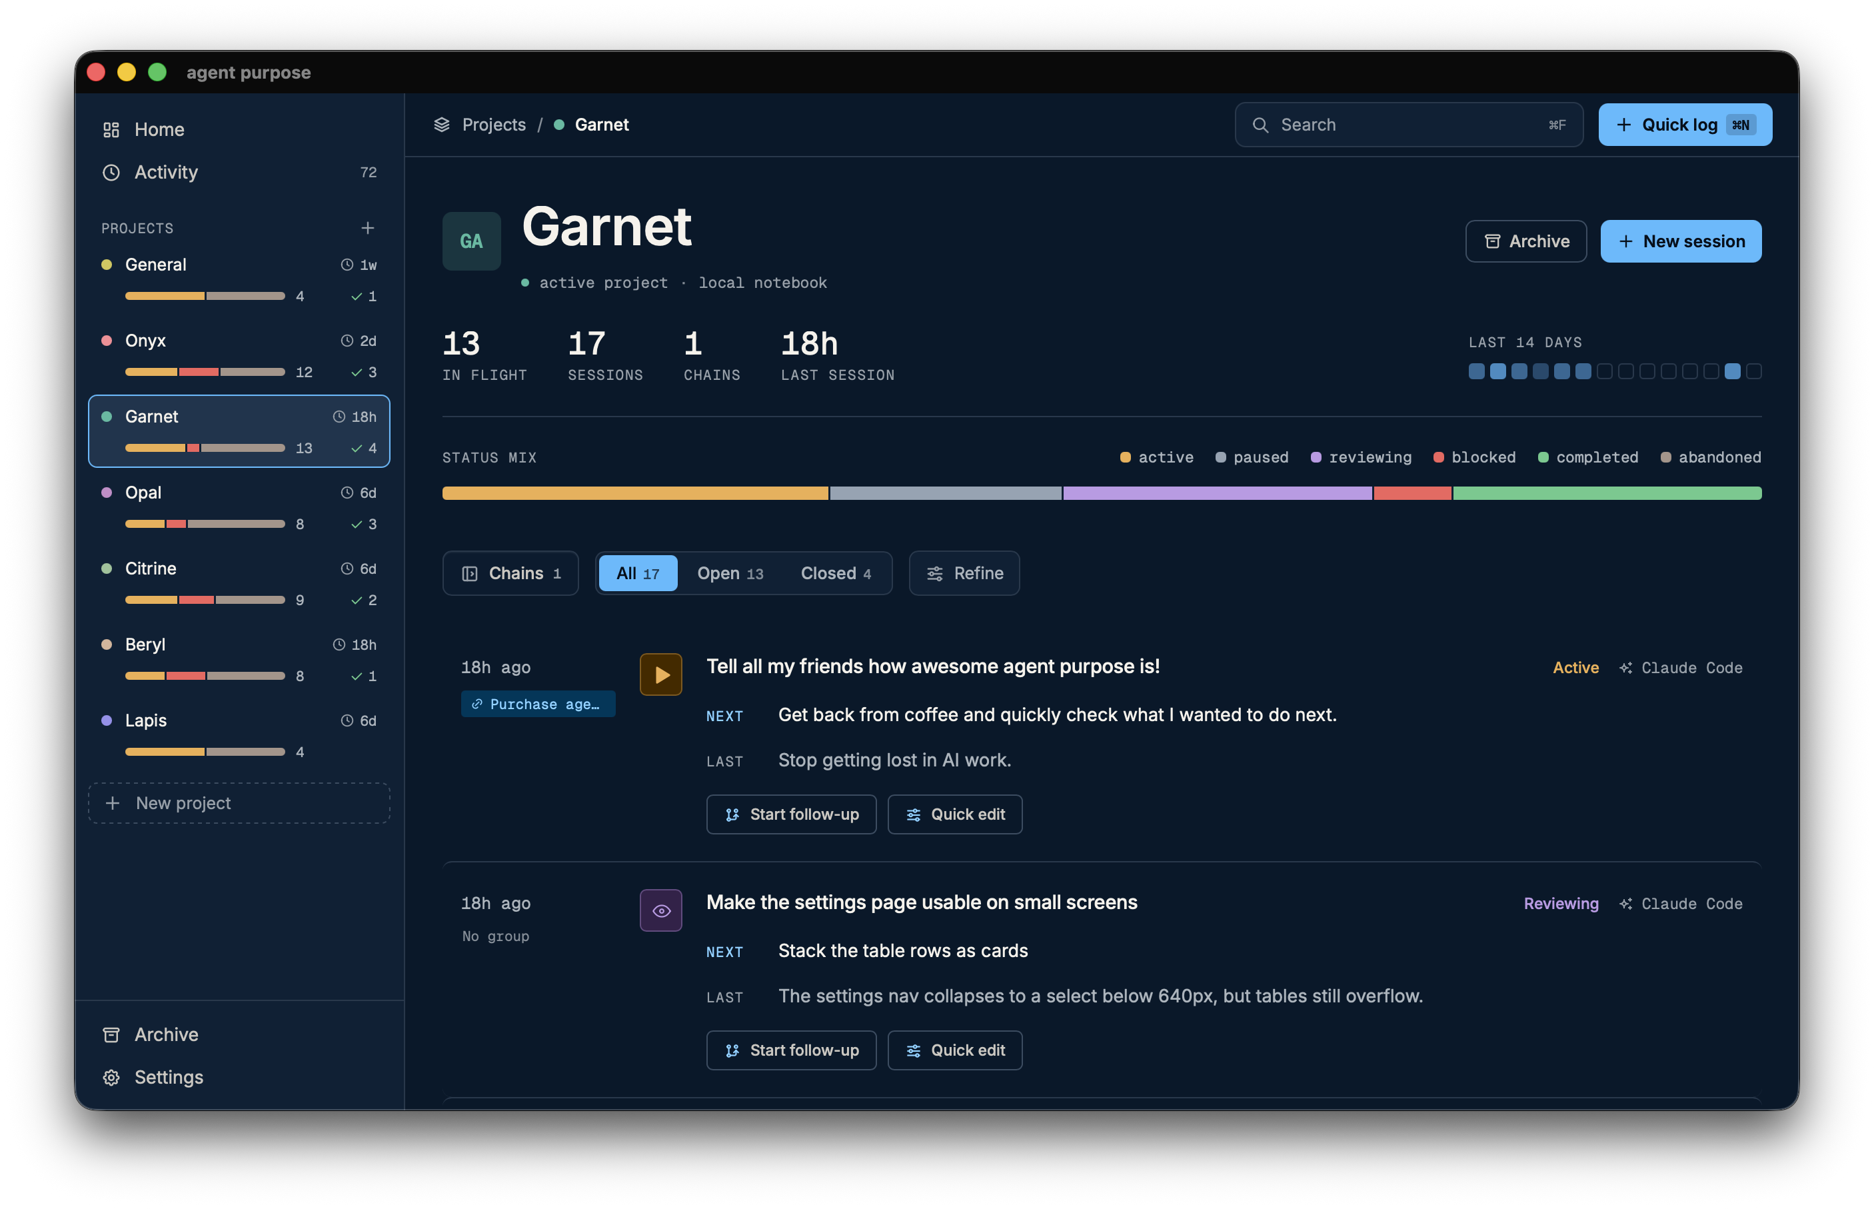Click the Claude Code label on Active session
The image size is (1874, 1209).
tap(1680, 667)
